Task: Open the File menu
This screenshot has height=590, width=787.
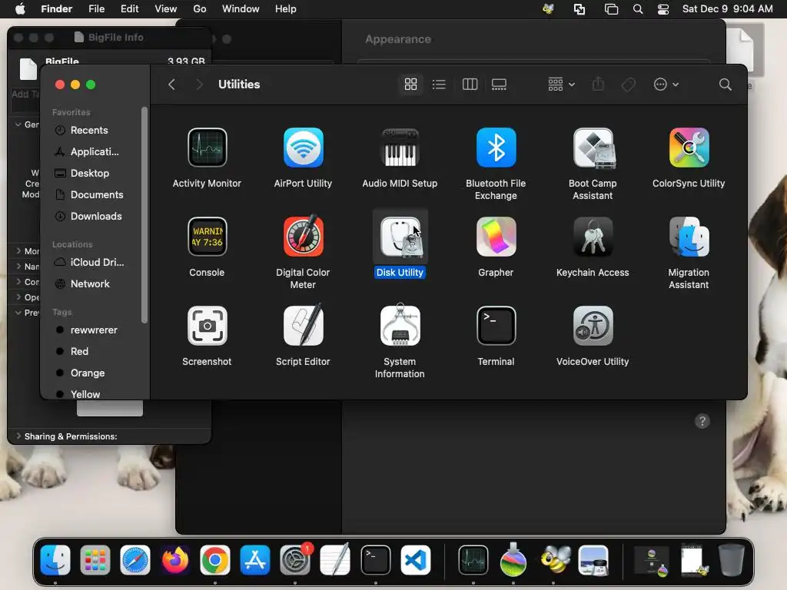Action: [x=96, y=9]
